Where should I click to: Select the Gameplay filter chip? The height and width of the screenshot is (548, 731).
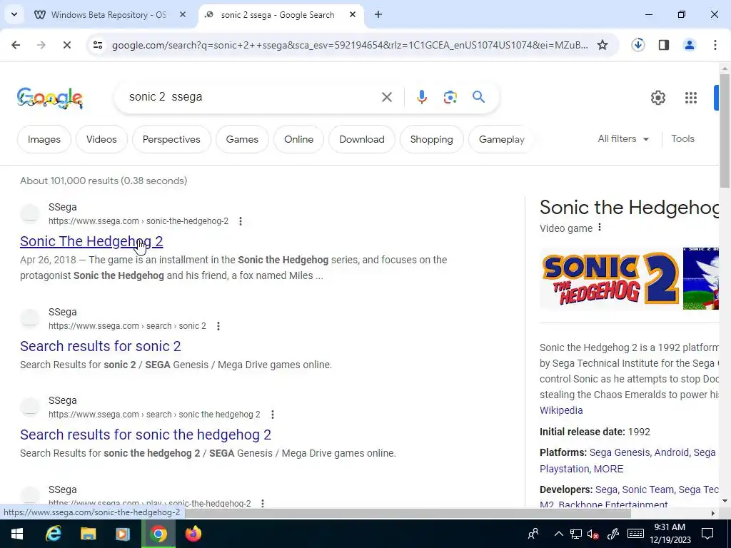tap(502, 139)
